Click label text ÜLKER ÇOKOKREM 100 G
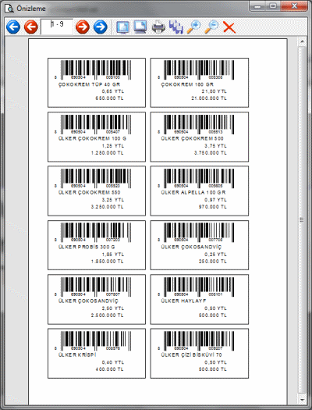The height and width of the screenshot is (410, 312). point(92,138)
